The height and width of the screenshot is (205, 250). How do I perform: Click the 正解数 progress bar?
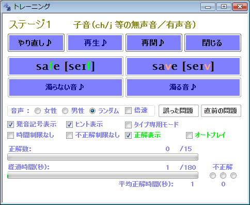click(103, 157)
